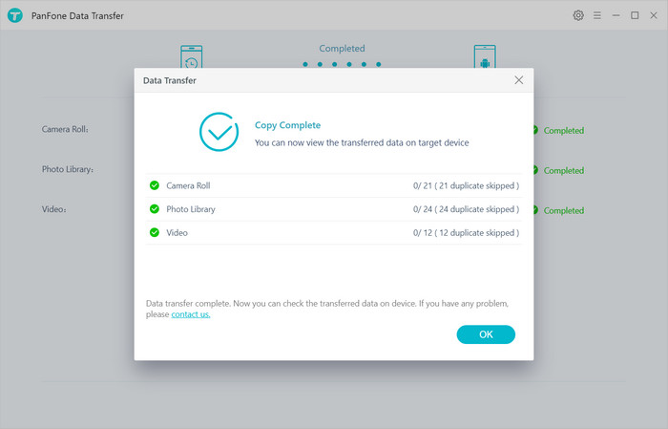Click Completed status for Camera Roll
The image size is (668, 429).
click(564, 131)
